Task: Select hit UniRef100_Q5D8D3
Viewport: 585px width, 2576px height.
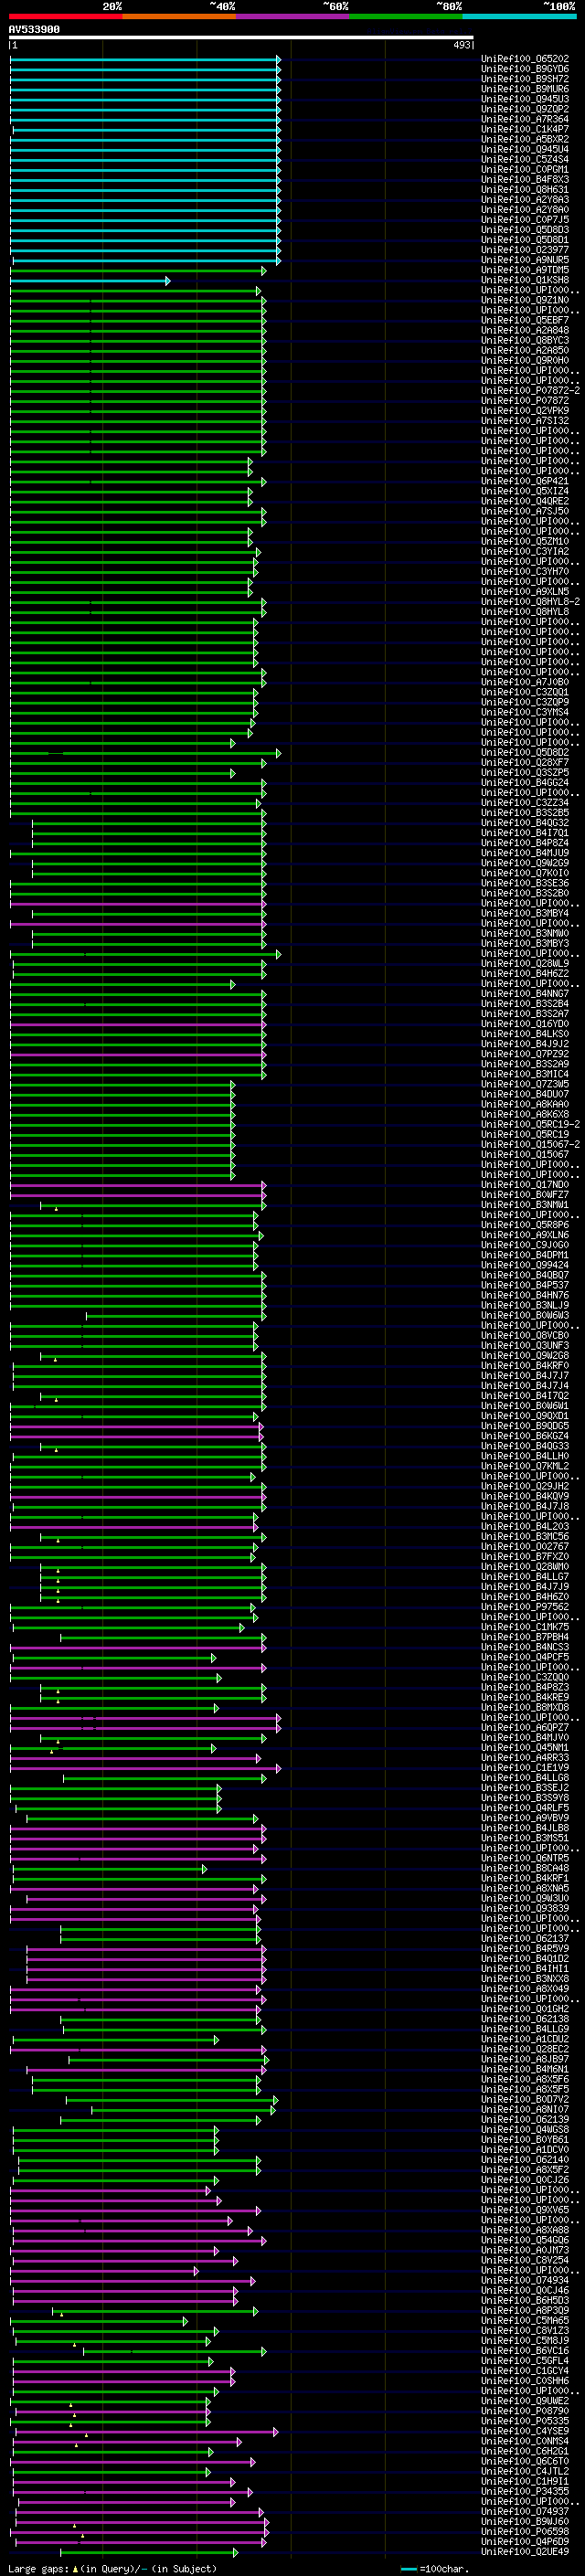Action: point(525,230)
